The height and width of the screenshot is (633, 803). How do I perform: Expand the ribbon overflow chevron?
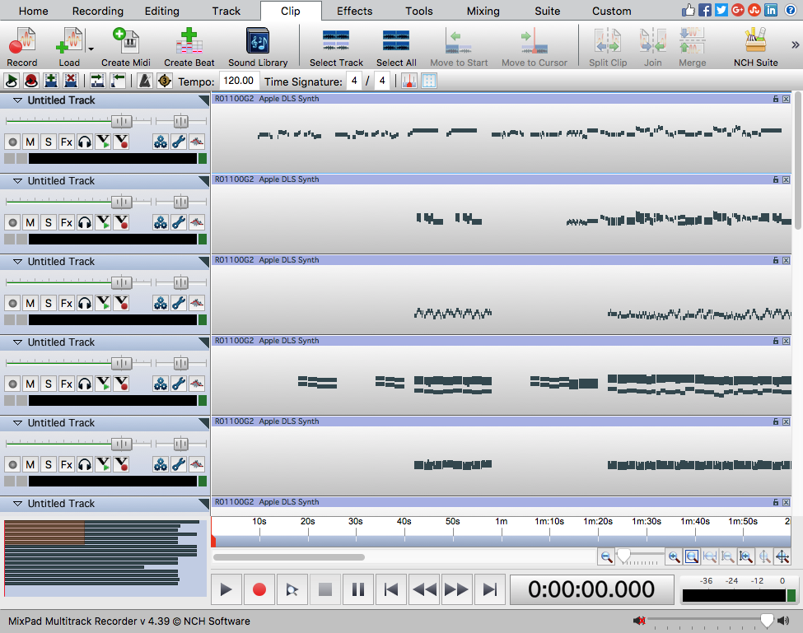(795, 45)
